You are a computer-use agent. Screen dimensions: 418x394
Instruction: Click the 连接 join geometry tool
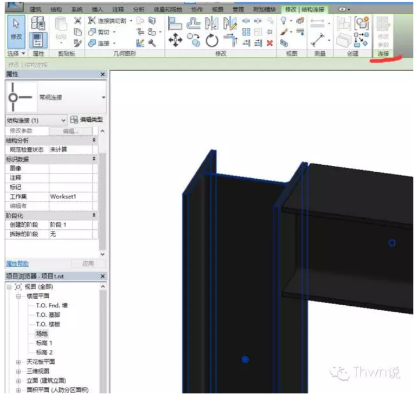pyautogui.click(x=99, y=43)
